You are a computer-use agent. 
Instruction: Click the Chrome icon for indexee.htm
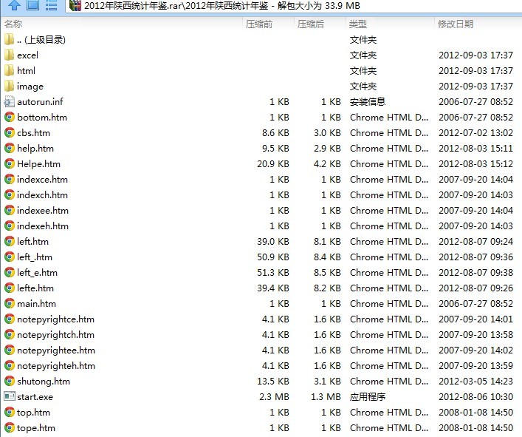10,210
